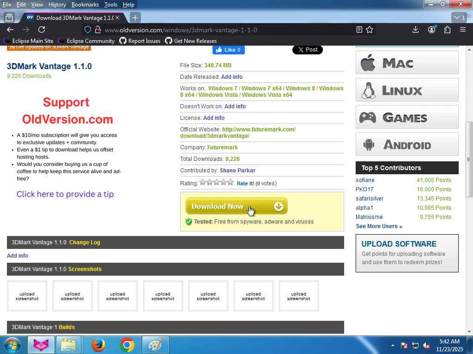Launch Firefox from the taskbar
The image size is (473, 354).
(99, 345)
